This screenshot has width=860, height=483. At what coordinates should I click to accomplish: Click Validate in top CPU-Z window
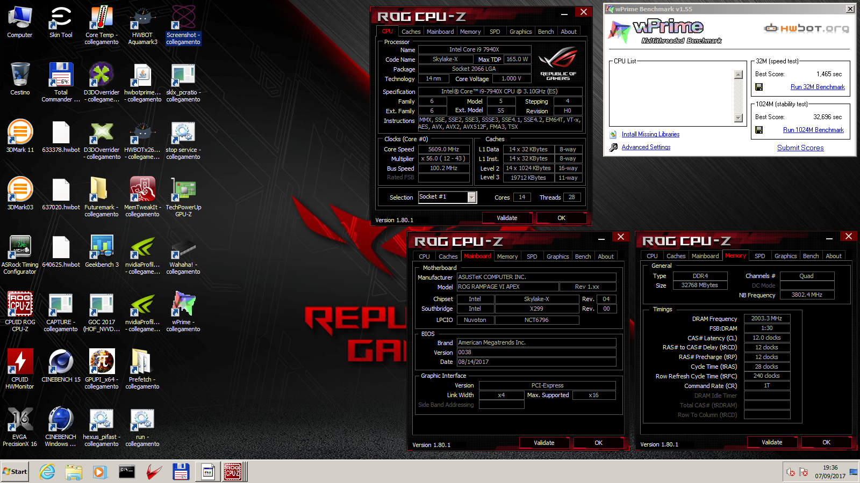pos(507,218)
